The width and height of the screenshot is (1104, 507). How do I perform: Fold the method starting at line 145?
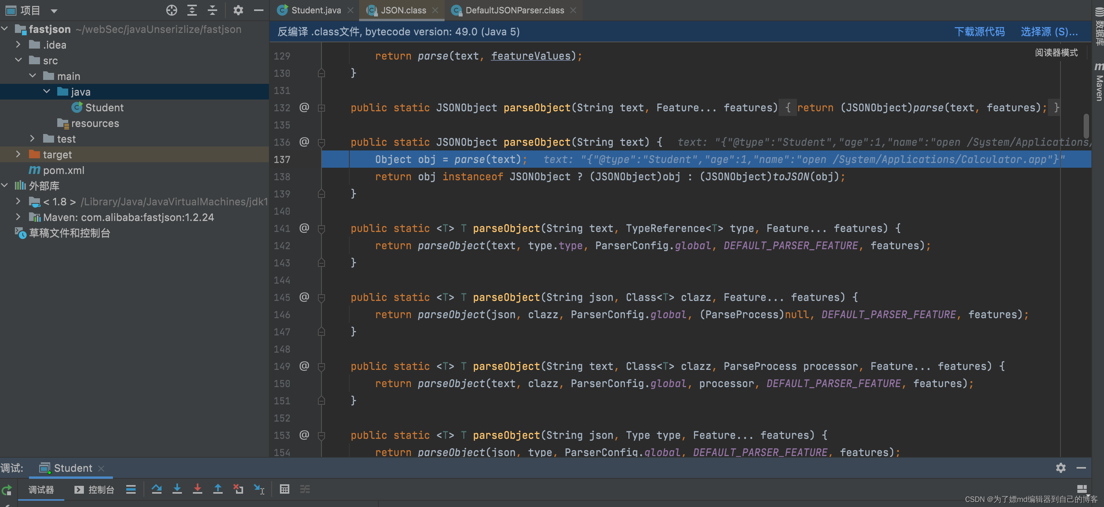[x=321, y=298]
